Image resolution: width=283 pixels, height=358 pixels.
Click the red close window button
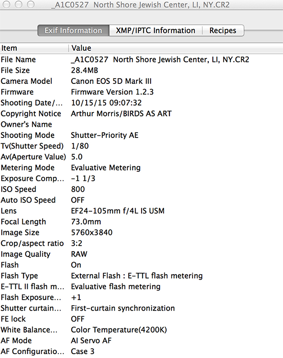6,4
